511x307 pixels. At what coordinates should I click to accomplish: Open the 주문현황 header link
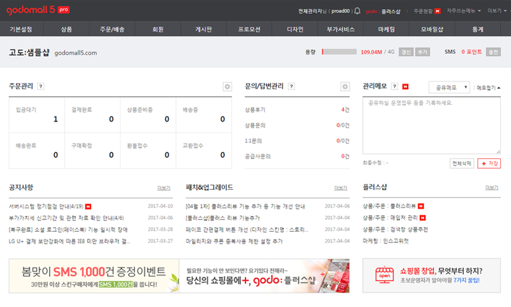[x=423, y=11]
